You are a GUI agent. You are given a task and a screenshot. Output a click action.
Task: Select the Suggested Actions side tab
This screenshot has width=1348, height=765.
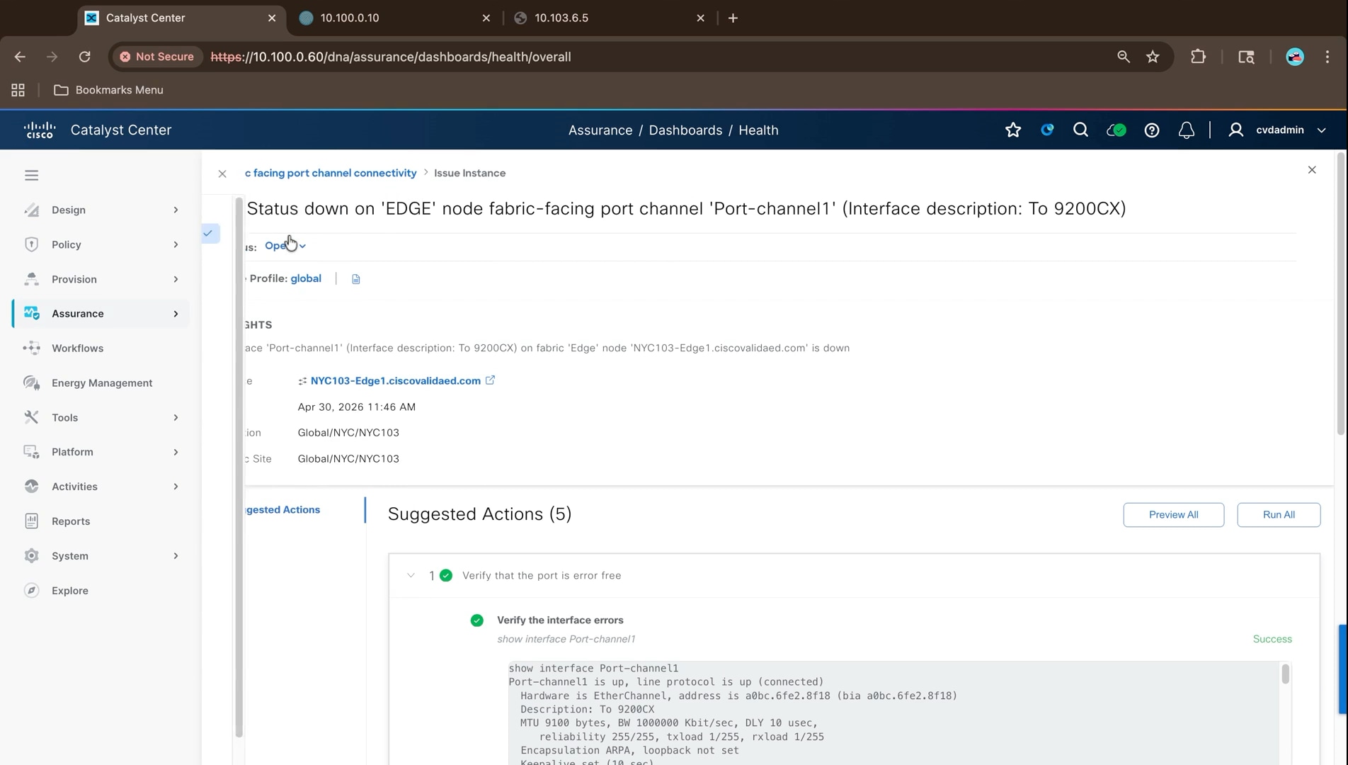click(282, 509)
